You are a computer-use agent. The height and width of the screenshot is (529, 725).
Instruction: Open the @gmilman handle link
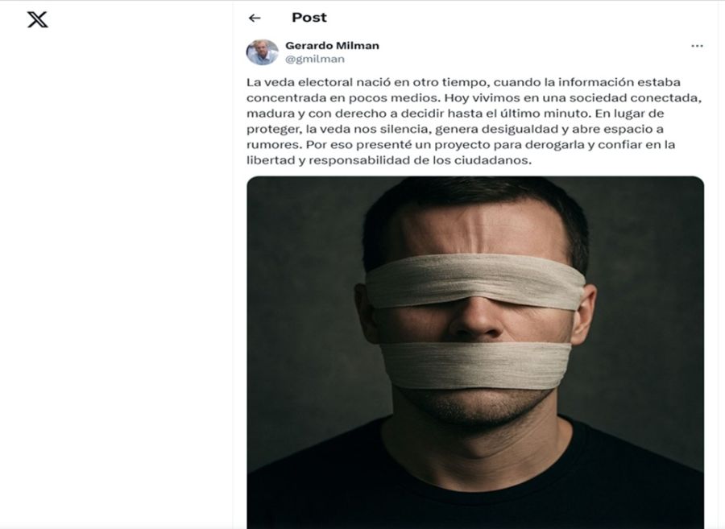pyautogui.click(x=315, y=59)
